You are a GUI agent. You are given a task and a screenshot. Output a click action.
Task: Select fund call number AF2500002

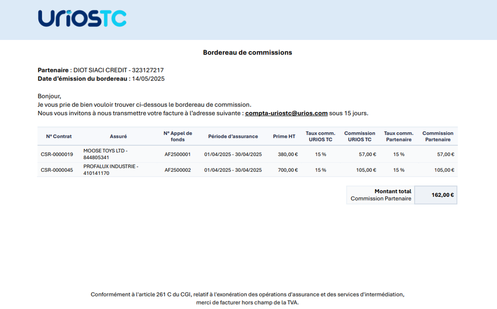point(178,170)
